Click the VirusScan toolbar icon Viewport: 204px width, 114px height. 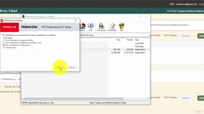point(101,27)
